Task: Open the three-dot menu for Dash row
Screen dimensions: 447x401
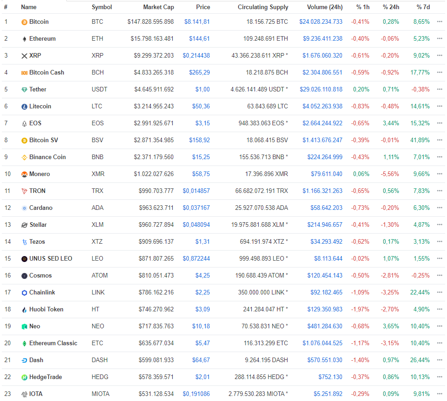Action: [x=439, y=360]
